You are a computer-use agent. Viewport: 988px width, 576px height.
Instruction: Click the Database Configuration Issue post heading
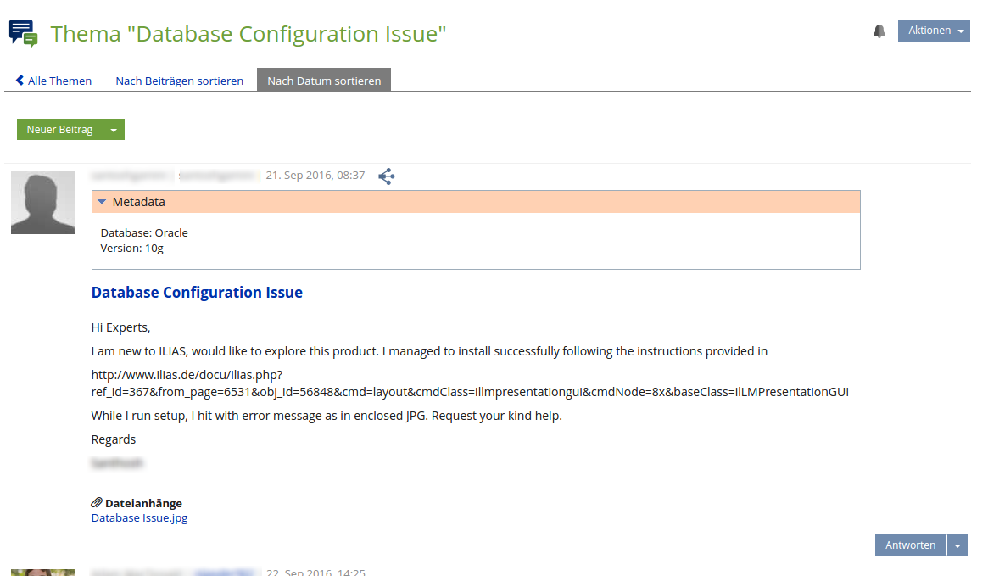click(x=197, y=293)
